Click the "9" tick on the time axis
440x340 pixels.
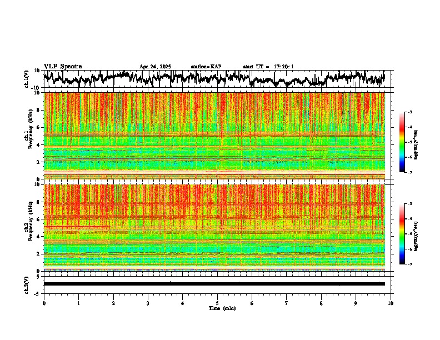[x=356, y=303]
